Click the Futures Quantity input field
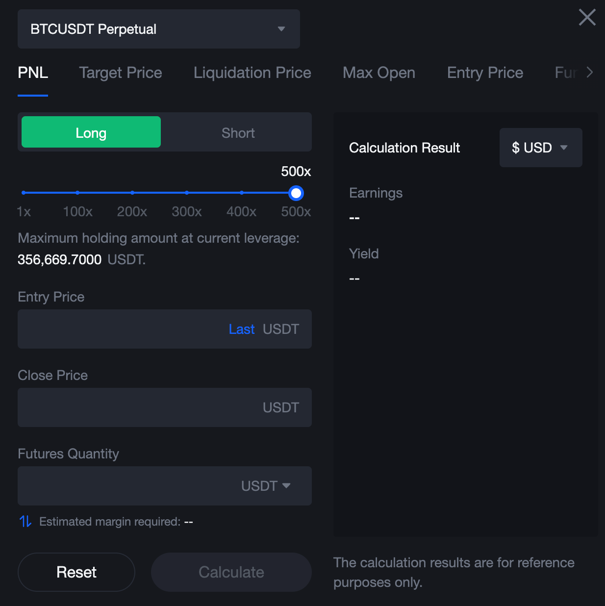The image size is (605, 606). [127, 486]
